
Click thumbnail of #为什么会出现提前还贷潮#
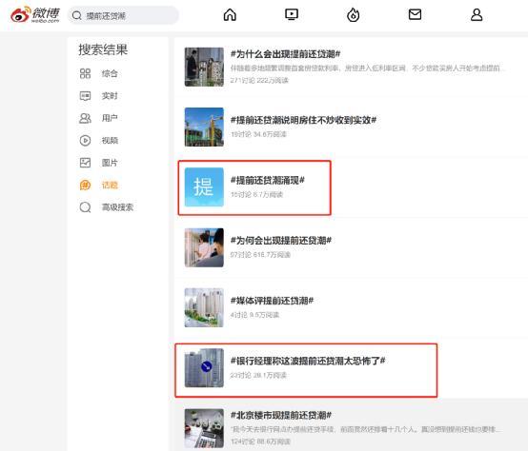pyautogui.click(x=204, y=67)
